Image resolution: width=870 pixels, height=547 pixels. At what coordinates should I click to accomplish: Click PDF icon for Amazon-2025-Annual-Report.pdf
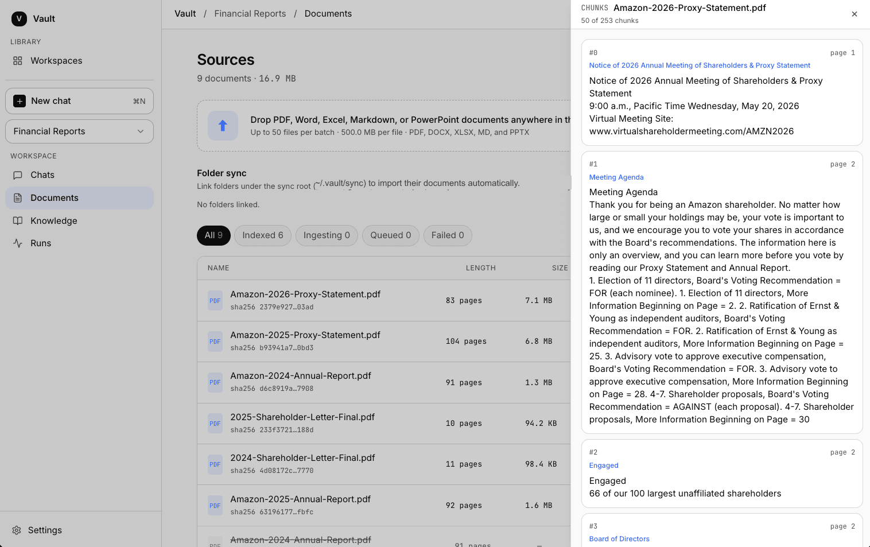pyautogui.click(x=215, y=506)
